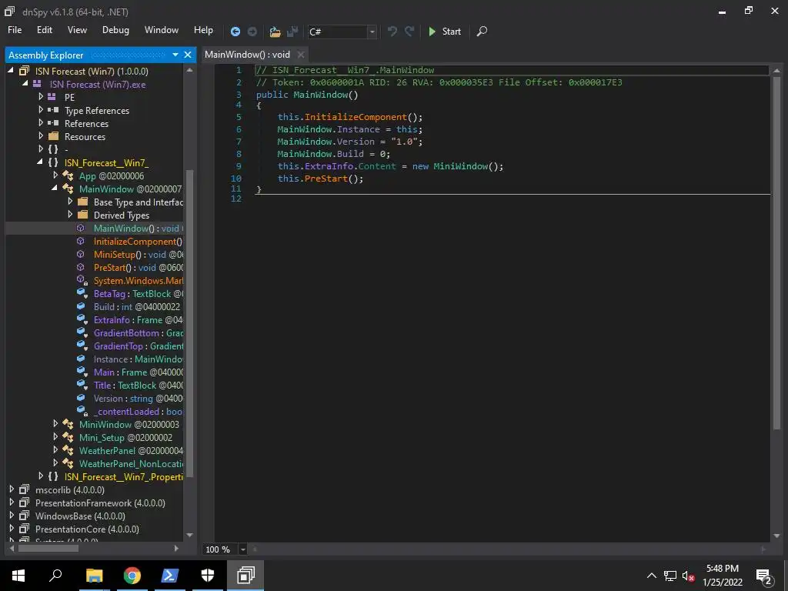Click the MiniSetup method icon

(80, 254)
